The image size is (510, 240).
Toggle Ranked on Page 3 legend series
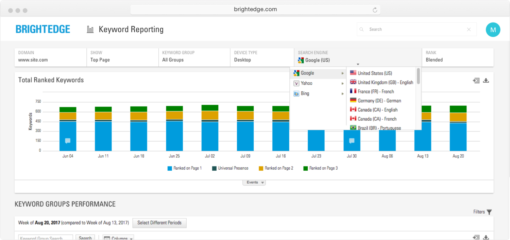pos(323,168)
